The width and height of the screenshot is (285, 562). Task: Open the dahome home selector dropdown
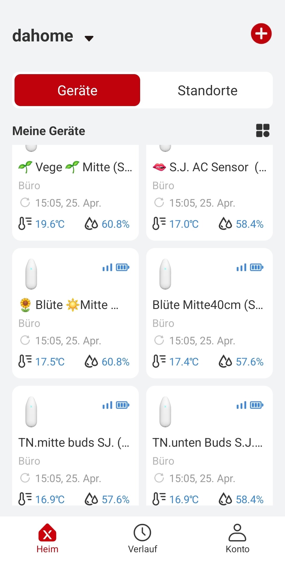pos(89,38)
